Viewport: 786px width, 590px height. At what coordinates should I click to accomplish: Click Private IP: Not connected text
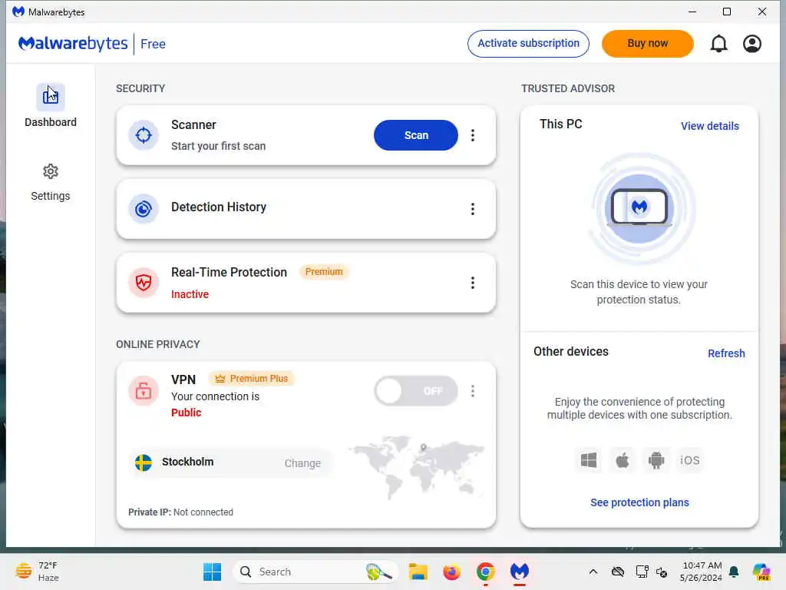(180, 512)
